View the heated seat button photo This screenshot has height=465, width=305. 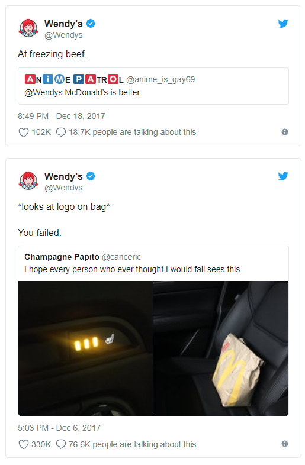pyautogui.click(x=85, y=348)
